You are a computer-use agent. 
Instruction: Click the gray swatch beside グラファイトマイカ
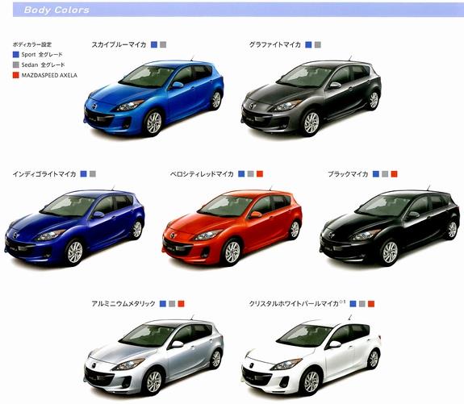click(317, 44)
